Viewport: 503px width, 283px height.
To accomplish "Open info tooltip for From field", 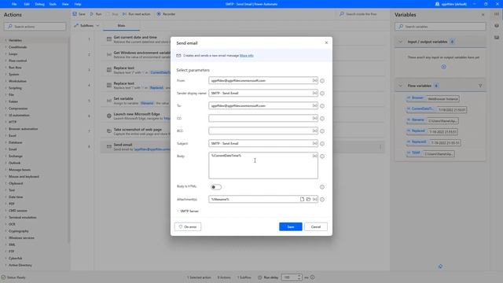I will pos(322,81).
